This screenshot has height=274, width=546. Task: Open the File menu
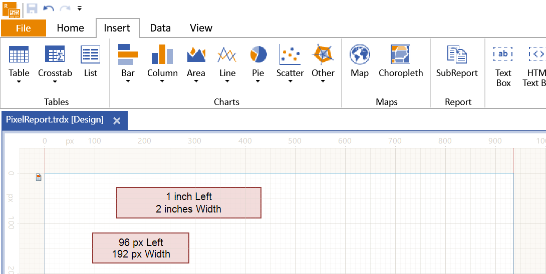(x=24, y=28)
